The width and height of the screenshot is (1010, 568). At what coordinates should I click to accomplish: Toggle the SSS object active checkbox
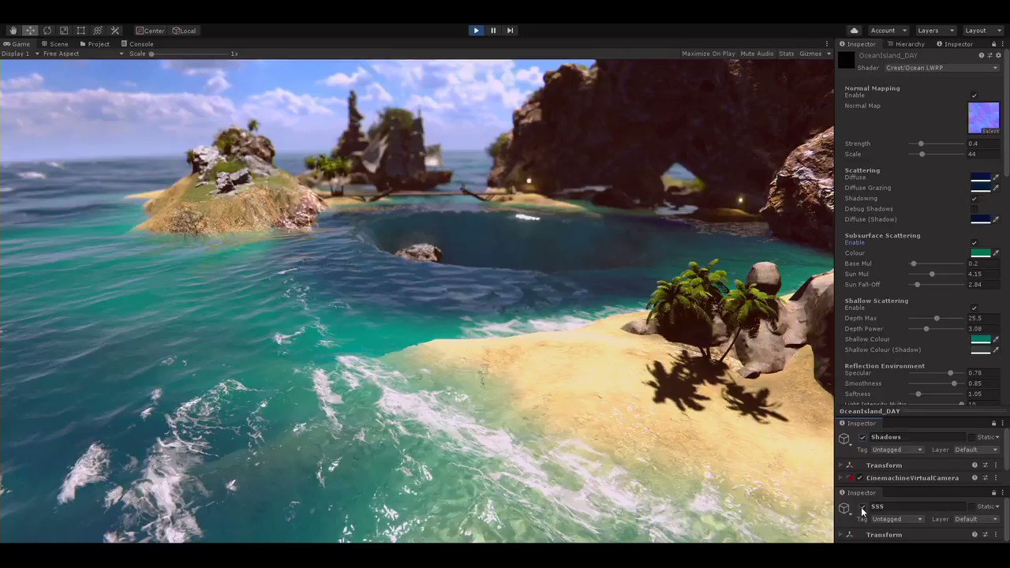click(x=862, y=506)
